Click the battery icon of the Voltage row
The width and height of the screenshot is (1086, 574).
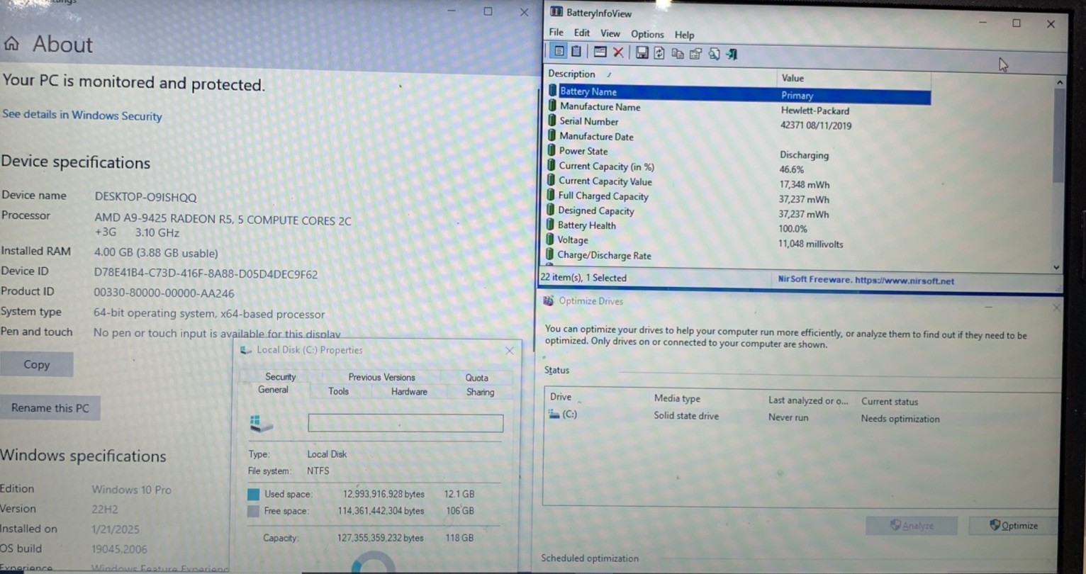click(551, 239)
